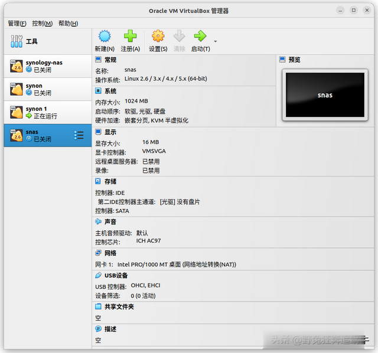Maximize the VirtualBox manager window

pos(354,11)
